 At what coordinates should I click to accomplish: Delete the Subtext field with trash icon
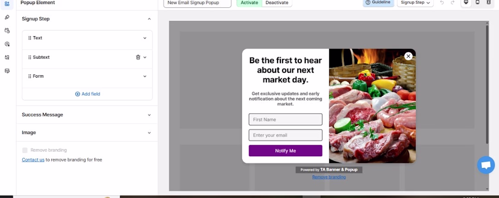click(138, 57)
